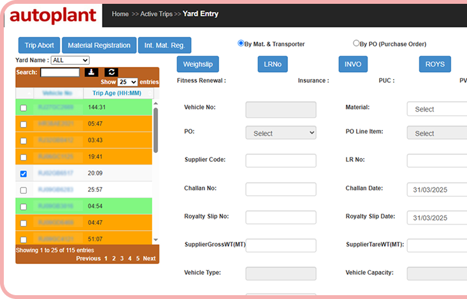Check the vehicle row with trip age 144:31
The width and height of the screenshot is (467, 299).
(x=24, y=108)
